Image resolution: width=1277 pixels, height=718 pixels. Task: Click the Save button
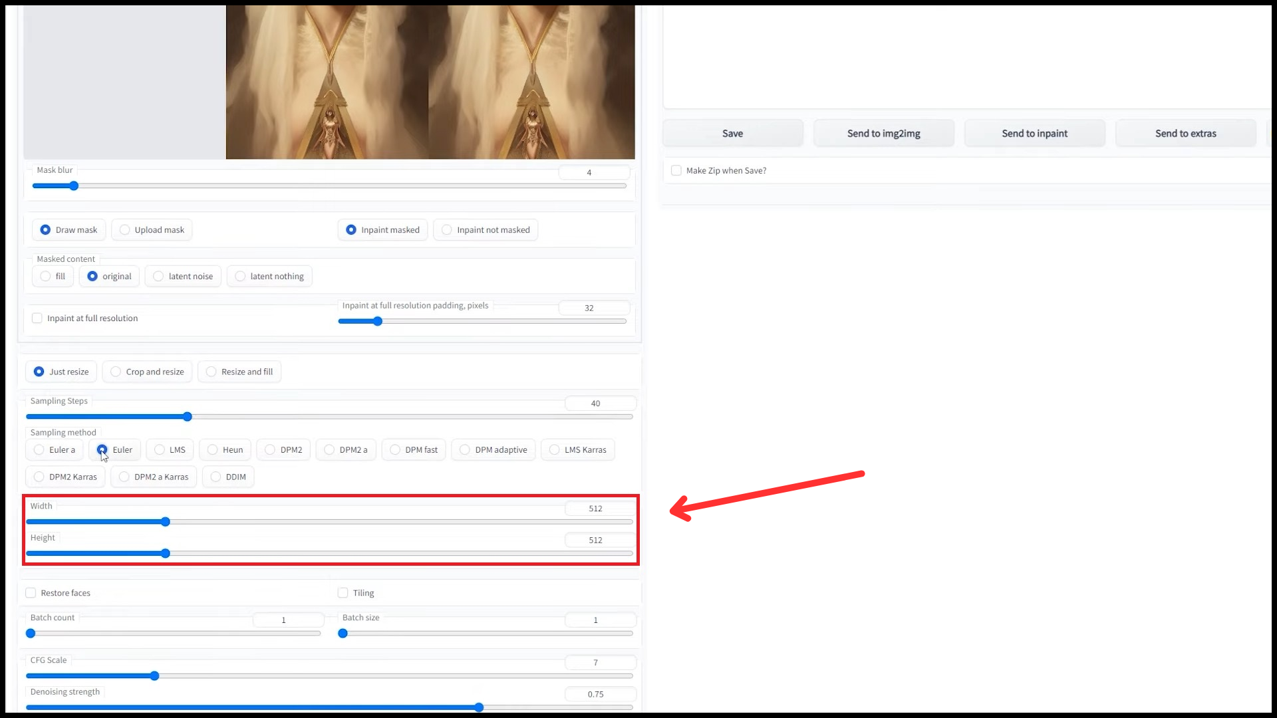732,134
